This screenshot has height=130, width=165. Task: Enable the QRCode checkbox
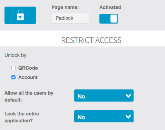coord(13,68)
